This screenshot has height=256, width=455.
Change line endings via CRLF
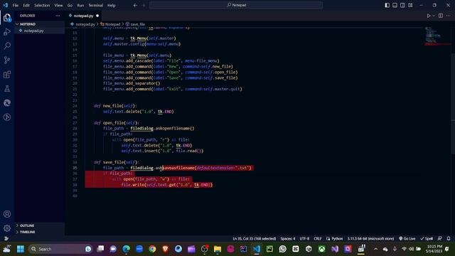(x=318, y=239)
